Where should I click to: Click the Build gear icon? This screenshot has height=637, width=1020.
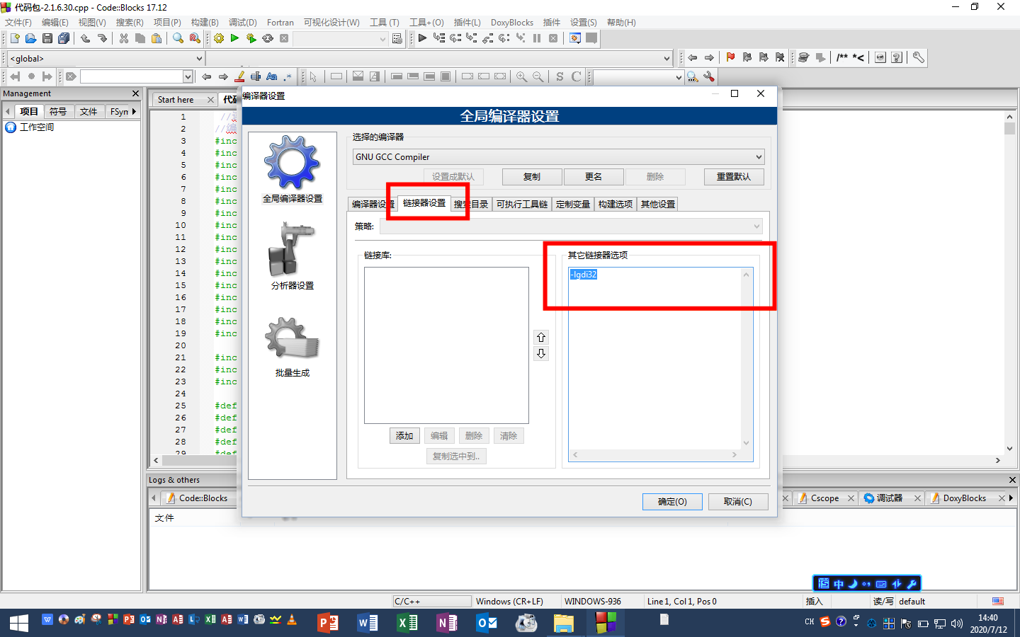(219, 38)
